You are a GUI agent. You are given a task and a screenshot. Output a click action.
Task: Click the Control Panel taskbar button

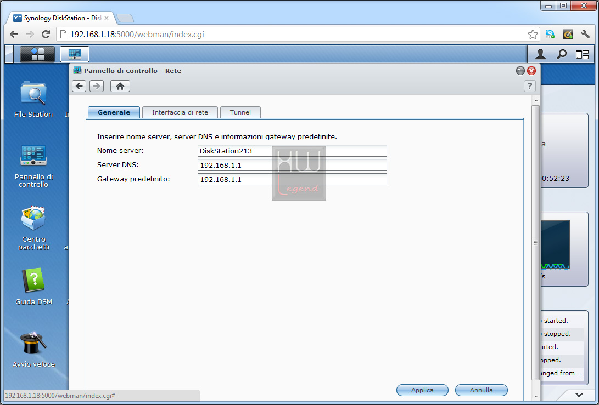75,54
